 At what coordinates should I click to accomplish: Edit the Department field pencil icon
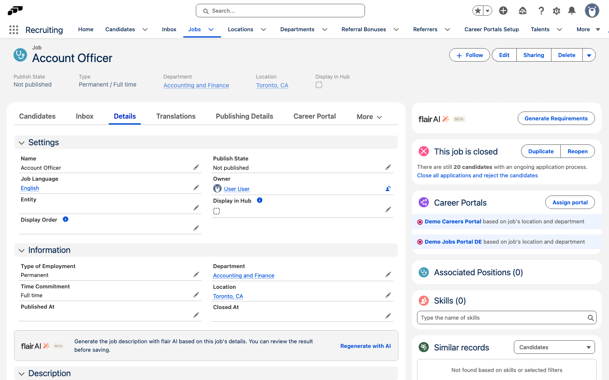pyautogui.click(x=388, y=274)
